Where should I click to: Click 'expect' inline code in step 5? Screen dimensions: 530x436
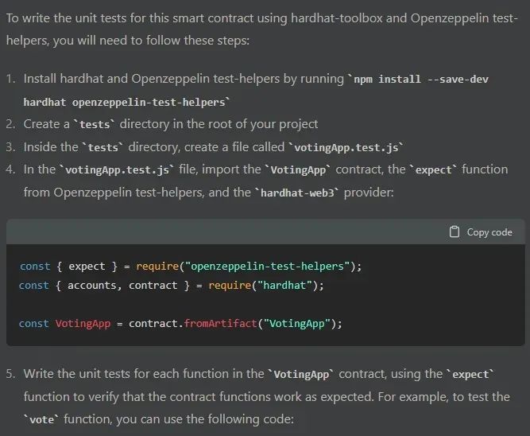point(470,375)
